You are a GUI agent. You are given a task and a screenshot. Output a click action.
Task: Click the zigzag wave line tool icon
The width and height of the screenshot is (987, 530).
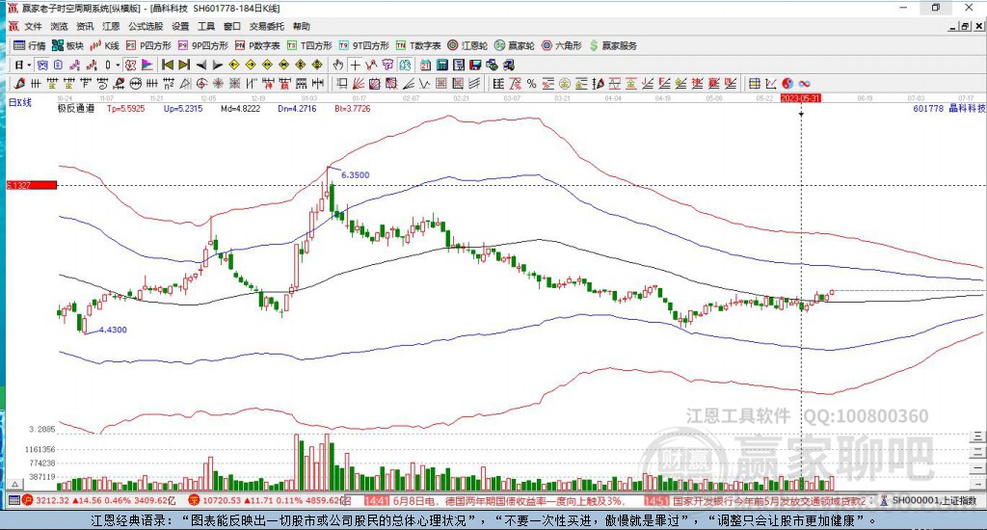[424, 83]
